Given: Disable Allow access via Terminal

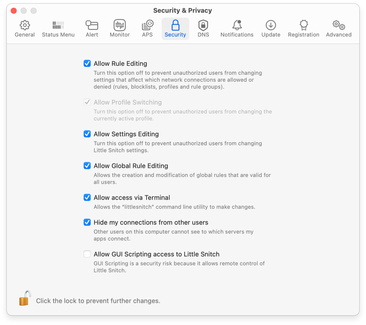Looking at the screenshot, I should click(87, 197).
